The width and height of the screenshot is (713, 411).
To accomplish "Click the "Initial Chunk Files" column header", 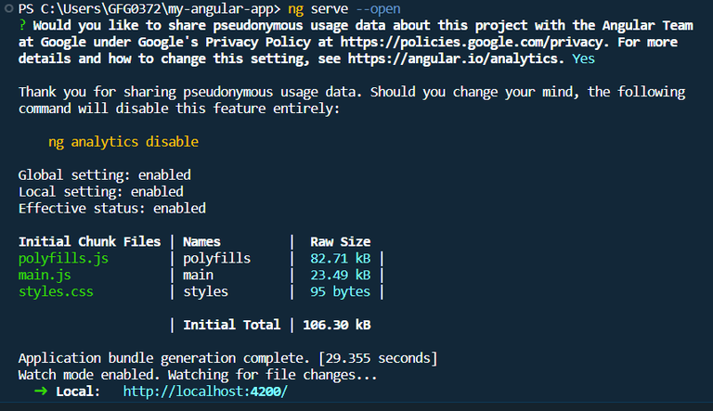I will click(89, 241).
